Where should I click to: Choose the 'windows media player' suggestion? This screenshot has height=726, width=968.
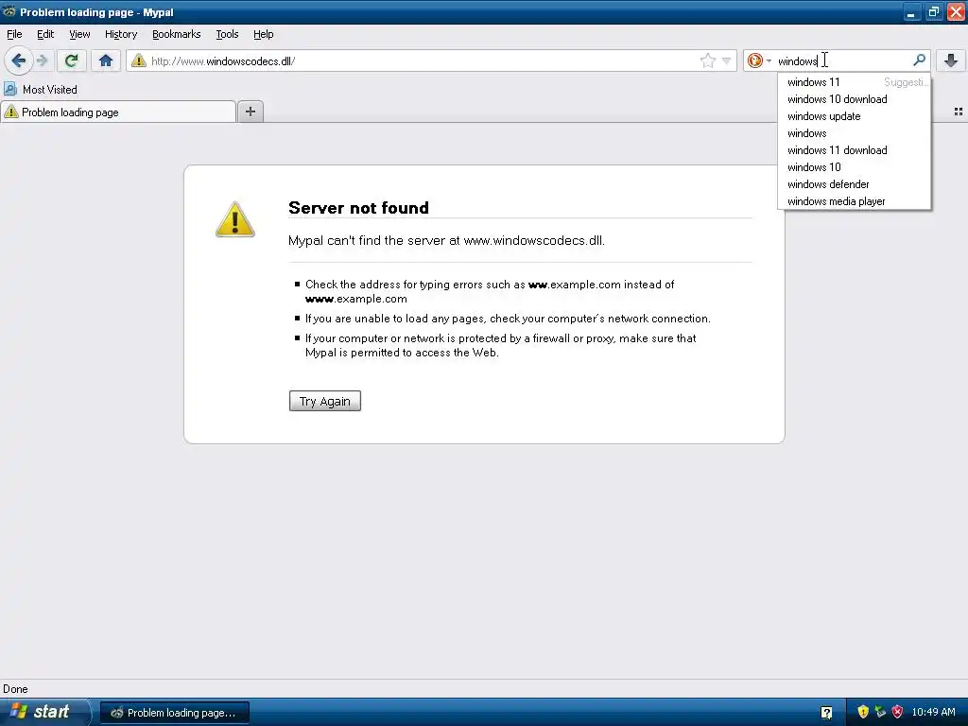coord(855,201)
